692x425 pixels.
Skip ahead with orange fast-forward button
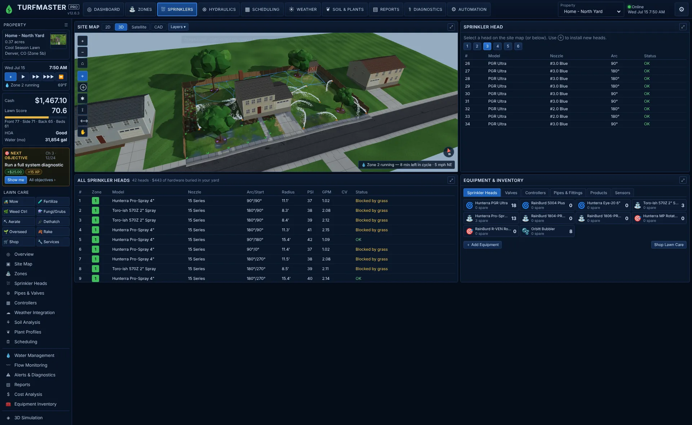(x=61, y=77)
